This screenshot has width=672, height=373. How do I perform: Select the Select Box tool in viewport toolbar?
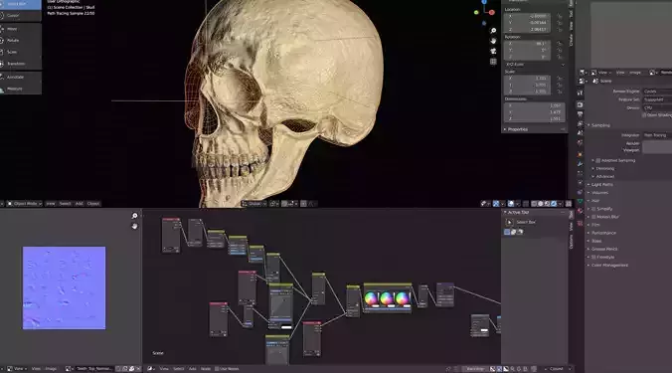coord(20,4)
